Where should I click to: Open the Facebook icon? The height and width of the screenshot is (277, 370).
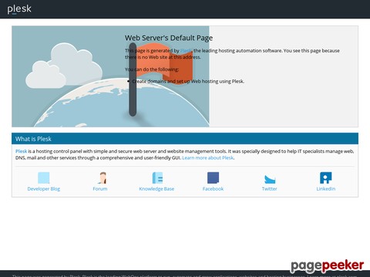tap(213, 178)
